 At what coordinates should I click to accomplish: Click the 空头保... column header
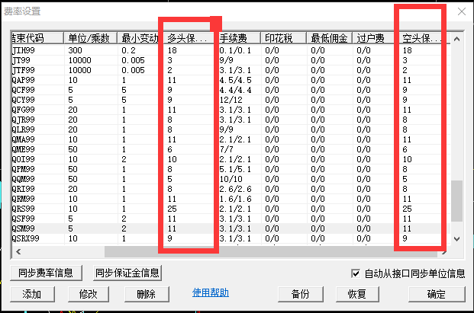pos(422,38)
